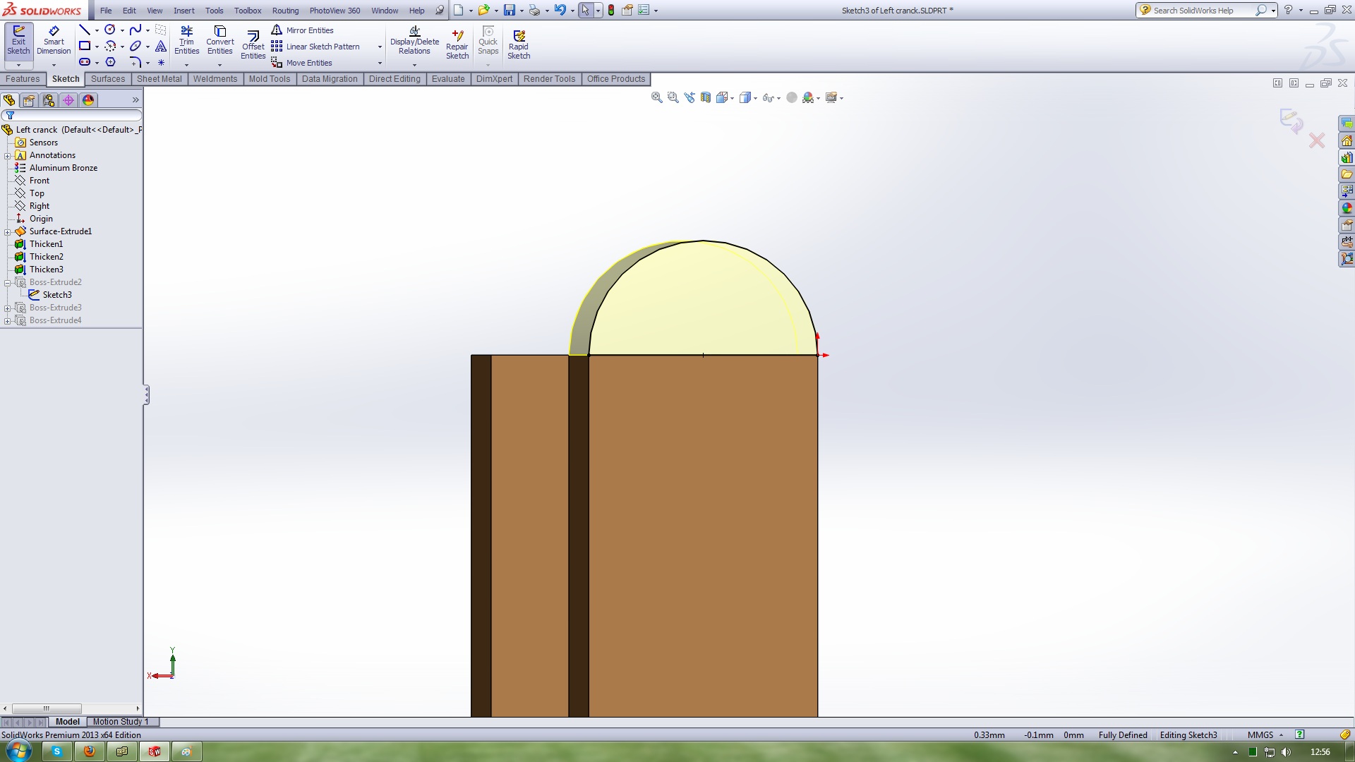Image resolution: width=1355 pixels, height=762 pixels.
Task: Select the Corner Rectangle tool
Action: (x=84, y=46)
